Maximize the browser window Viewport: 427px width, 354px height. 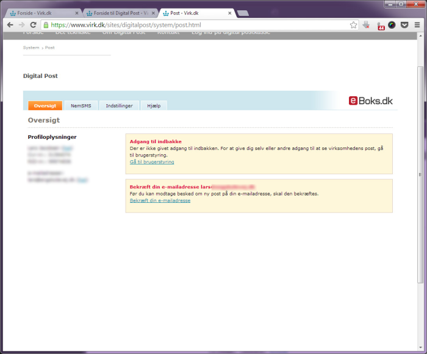(401, 4)
